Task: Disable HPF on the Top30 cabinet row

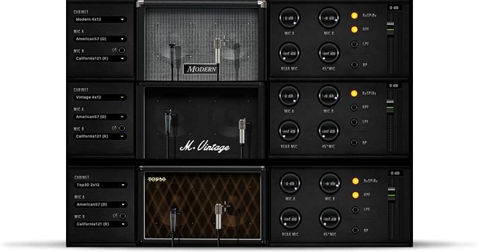Action: [x=355, y=195]
